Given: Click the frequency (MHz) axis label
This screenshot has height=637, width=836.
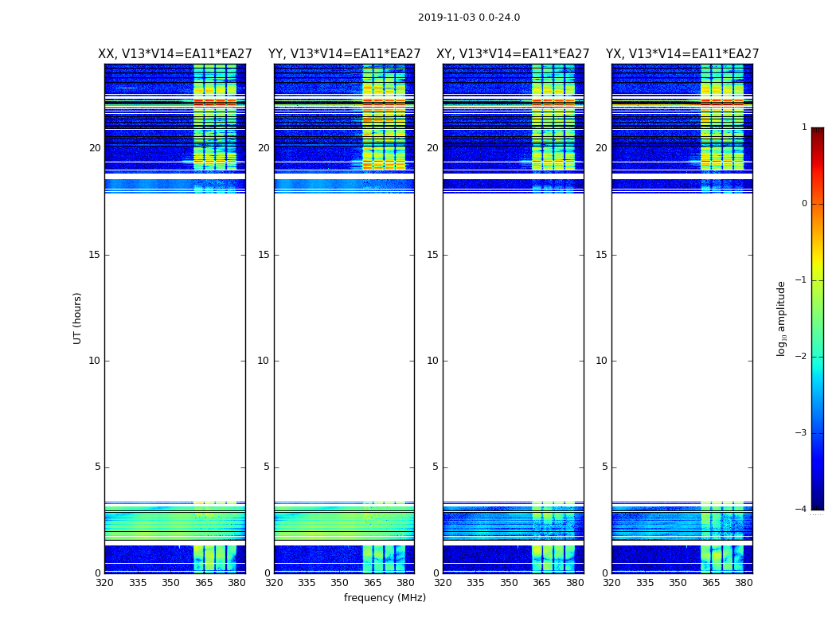Looking at the screenshot, I should [385, 597].
